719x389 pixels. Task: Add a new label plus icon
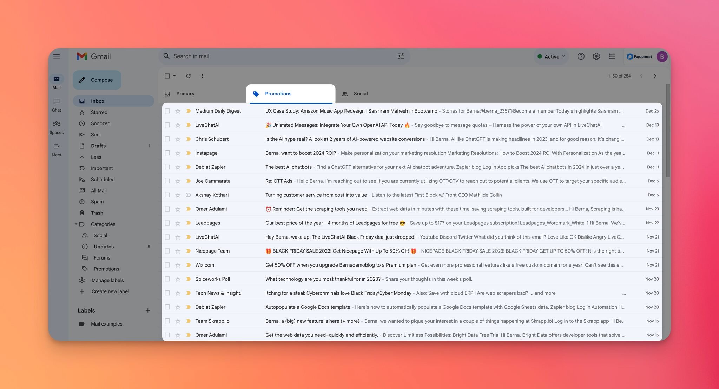148,310
